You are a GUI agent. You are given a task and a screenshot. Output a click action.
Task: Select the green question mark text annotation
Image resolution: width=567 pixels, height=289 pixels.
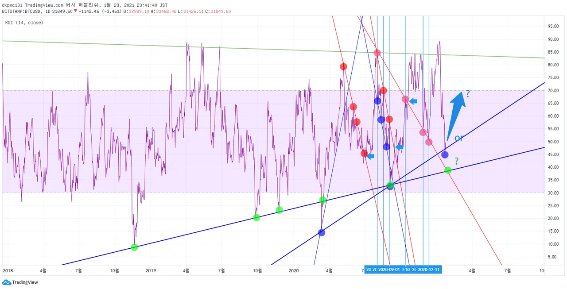(x=457, y=161)
